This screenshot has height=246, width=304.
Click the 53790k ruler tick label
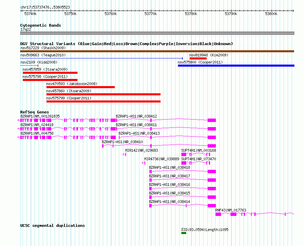tap(231, 14)
